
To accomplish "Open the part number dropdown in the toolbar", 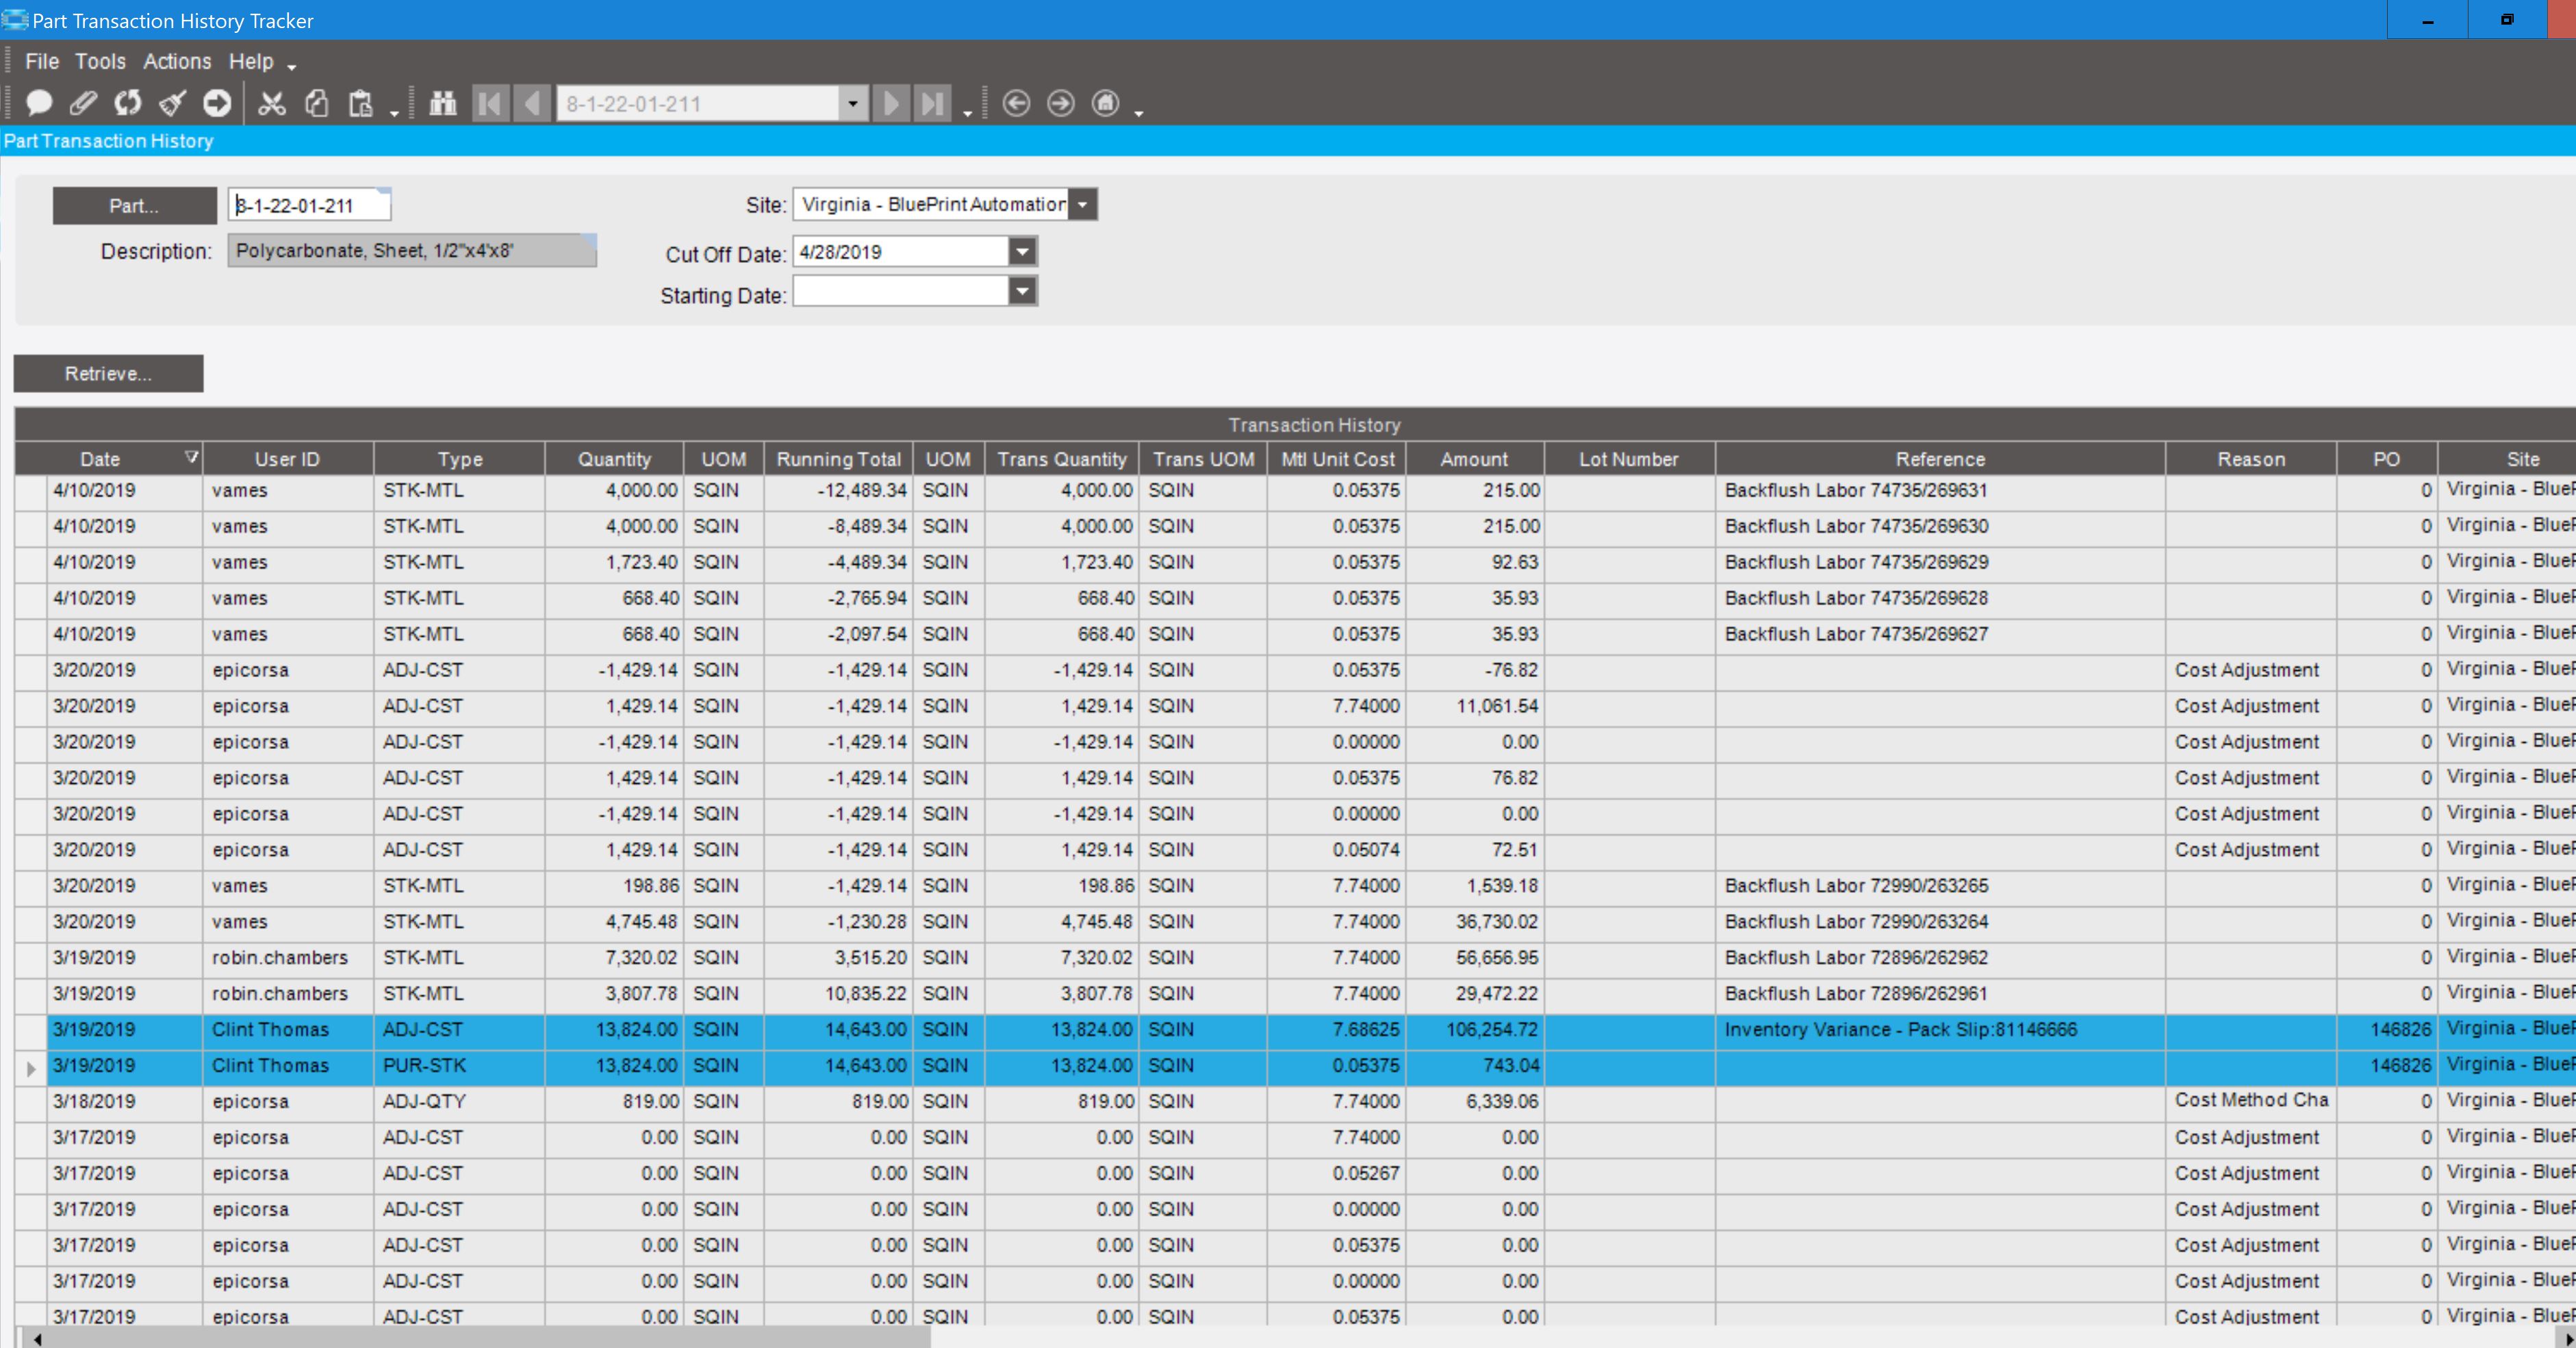I will [851, 103].
